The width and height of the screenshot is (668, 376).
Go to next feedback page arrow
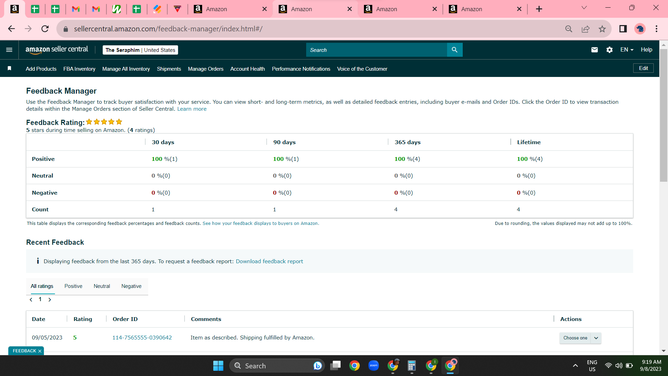[50, 300]
